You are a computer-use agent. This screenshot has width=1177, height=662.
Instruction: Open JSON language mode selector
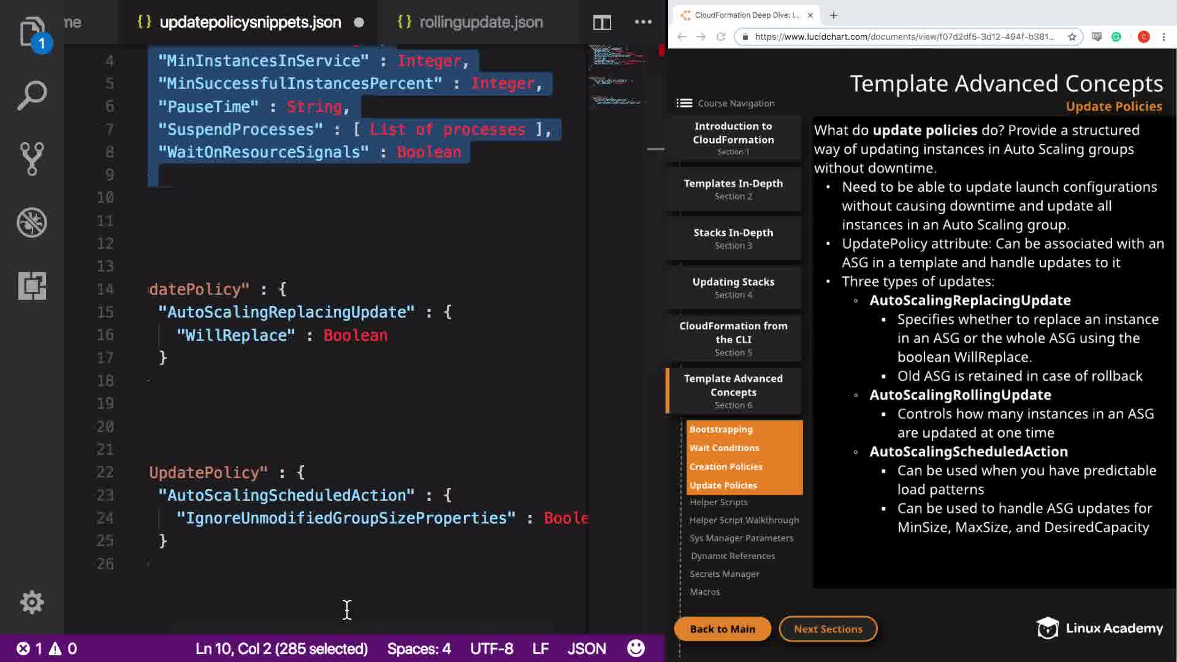[x=586, y=649]
